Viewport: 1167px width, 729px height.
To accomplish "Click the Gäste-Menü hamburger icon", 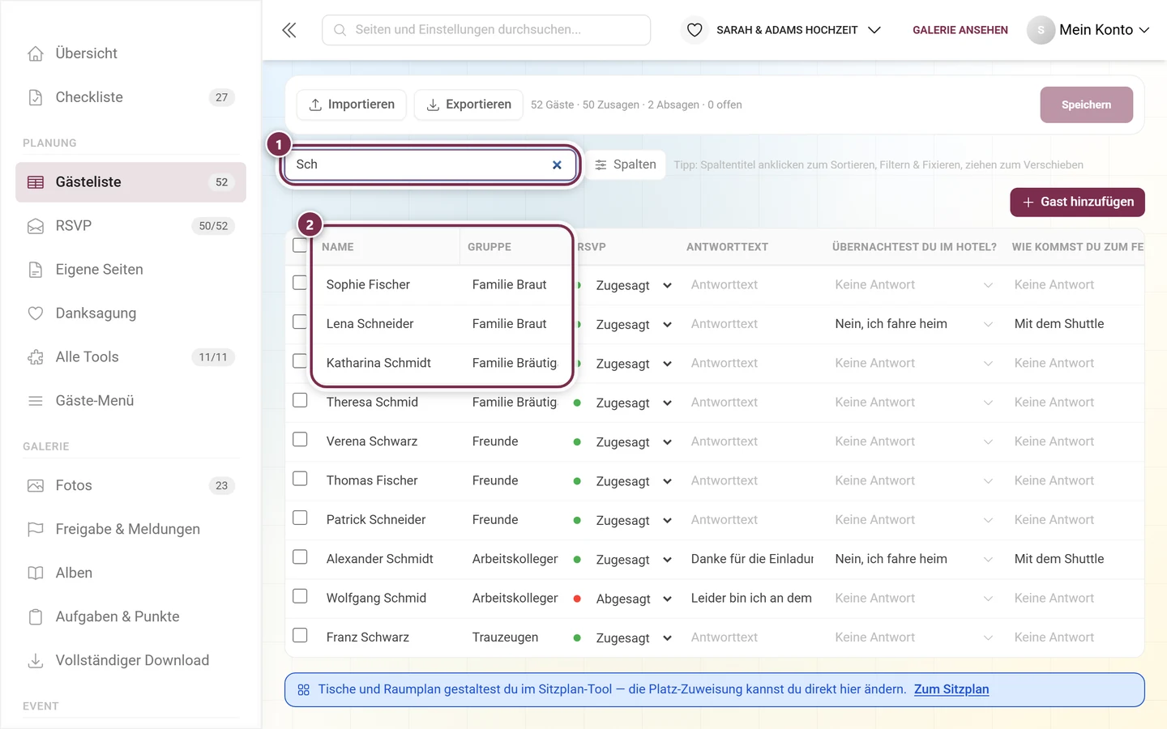I will click(36, 401).
